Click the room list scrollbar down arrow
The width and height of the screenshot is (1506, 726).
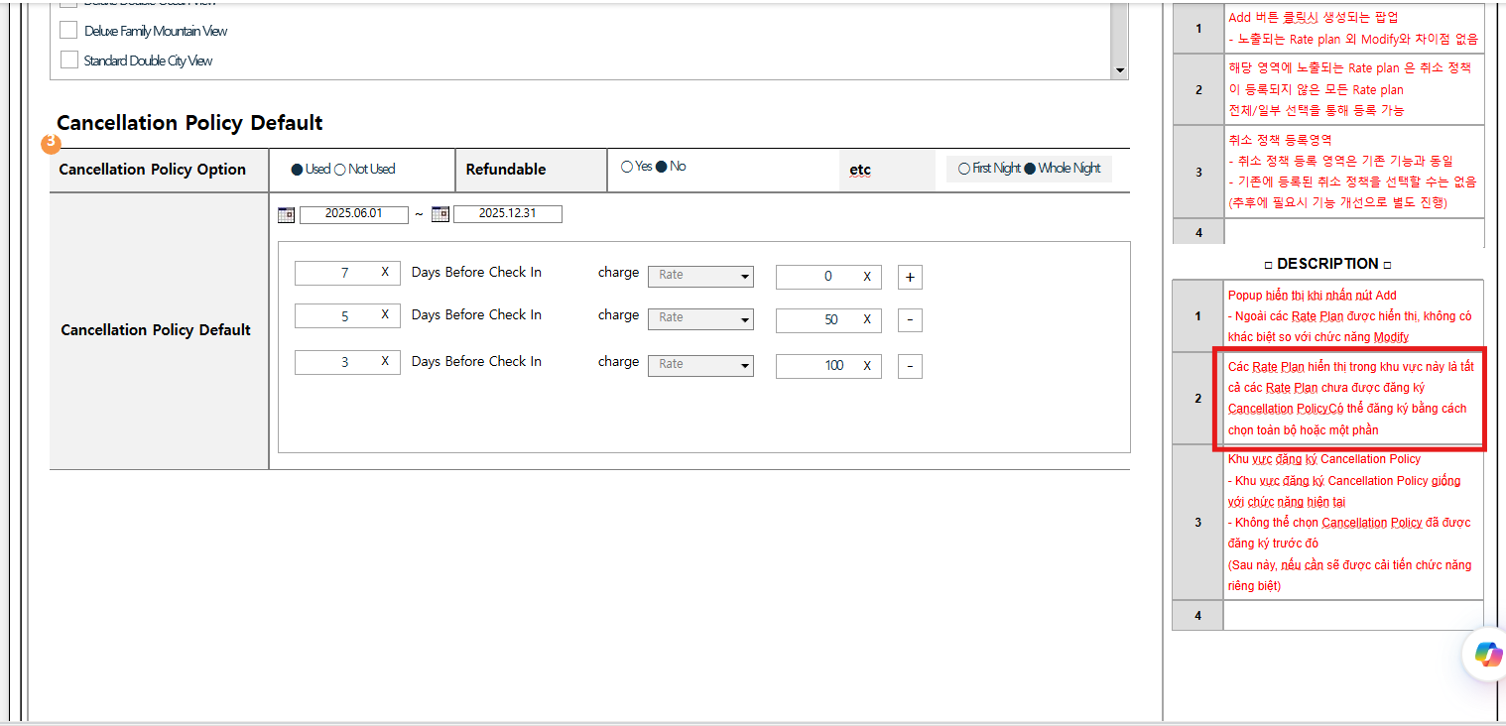pyautogui.click(x=1120, y=70)
